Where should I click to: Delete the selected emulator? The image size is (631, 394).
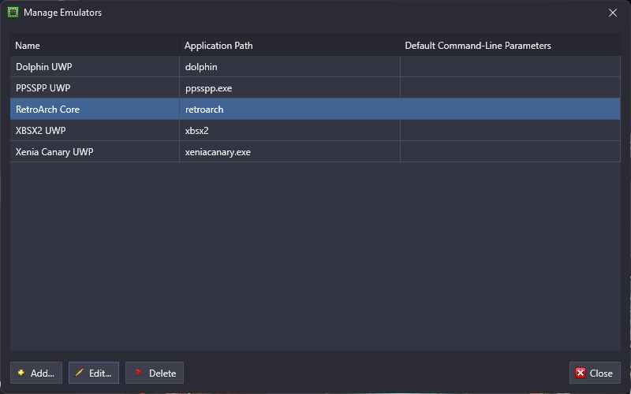155,373
